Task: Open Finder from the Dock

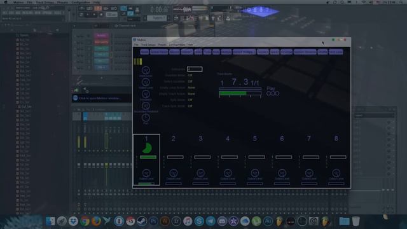Action: pyautogui.click(x=50, y=221)
